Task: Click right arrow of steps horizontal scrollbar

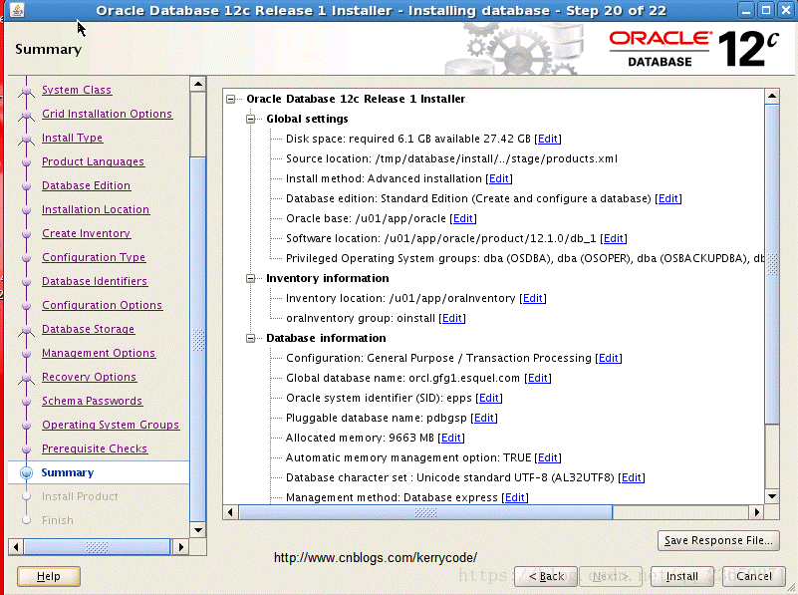Action: (x=180, y=548)
